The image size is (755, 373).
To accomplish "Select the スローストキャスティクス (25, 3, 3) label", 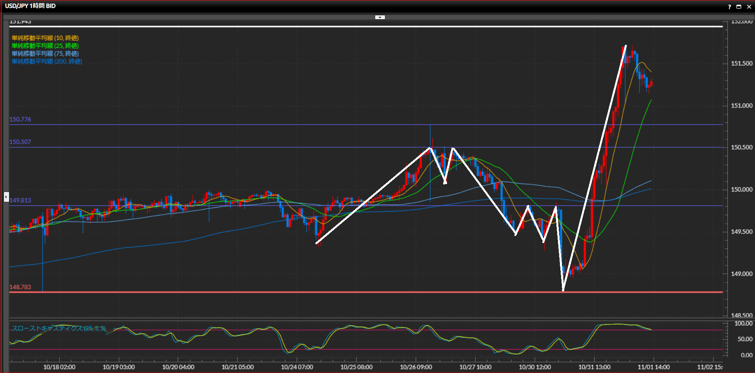I will pos(59,328).
